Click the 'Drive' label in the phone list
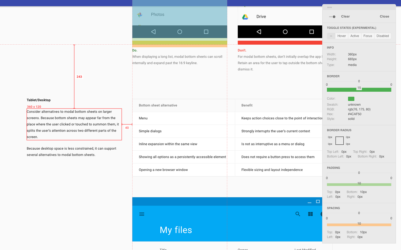This screenshot has height=250, width=401. point(261,17)
